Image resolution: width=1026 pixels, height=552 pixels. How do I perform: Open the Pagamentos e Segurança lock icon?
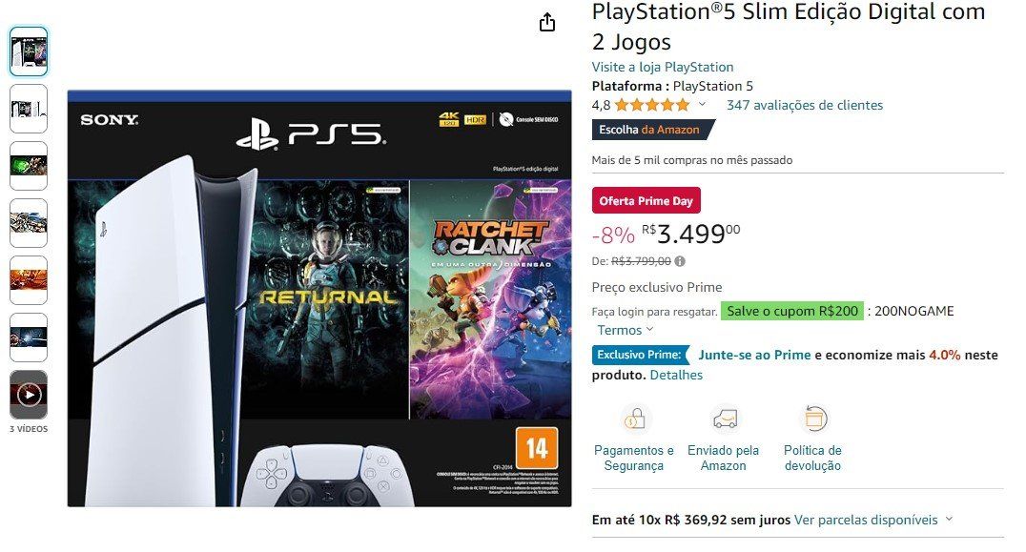click(x=634, y=419)
